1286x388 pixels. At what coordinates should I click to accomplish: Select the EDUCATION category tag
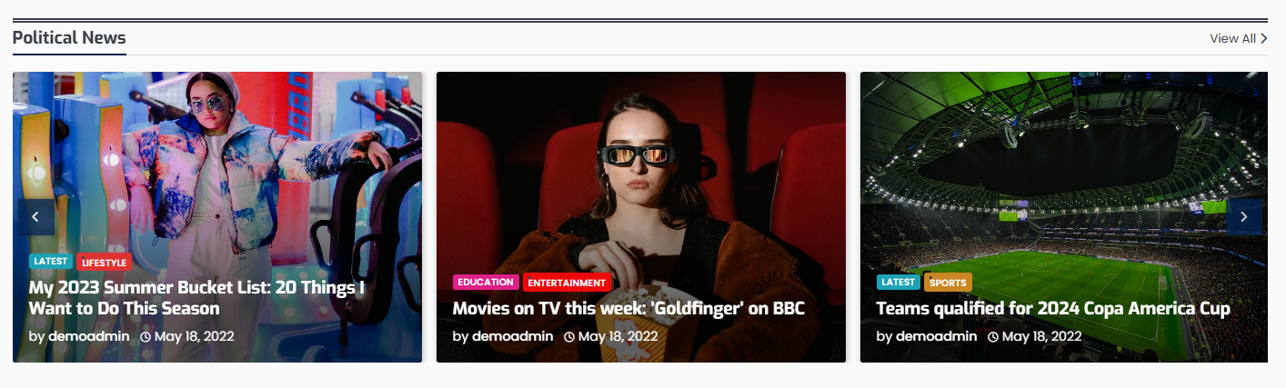point(486,282)
